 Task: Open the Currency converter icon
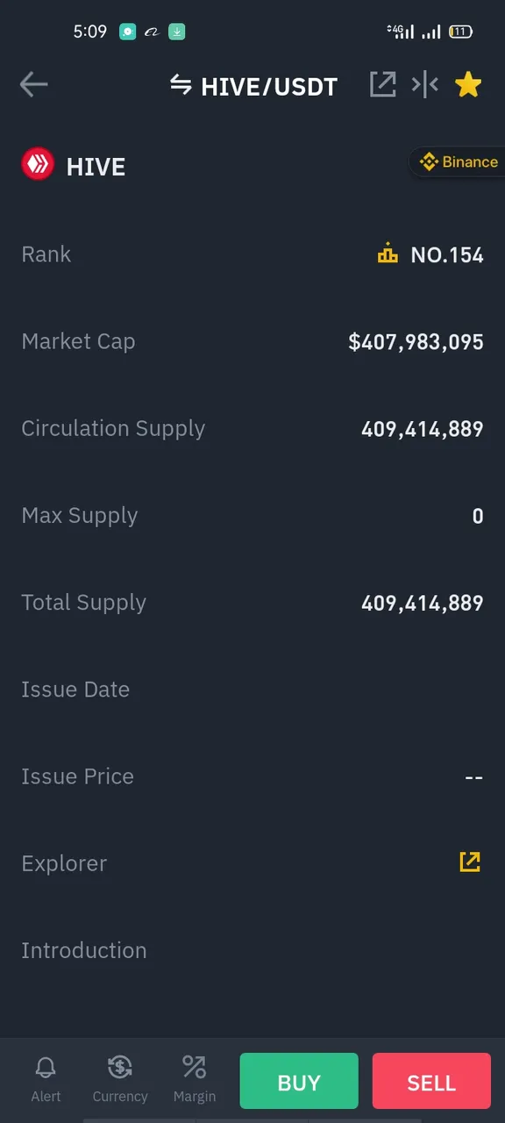[x=120, y=1079]
